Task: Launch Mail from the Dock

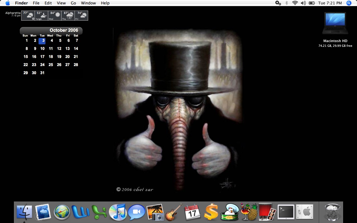Action: click(x=43, y=212)
